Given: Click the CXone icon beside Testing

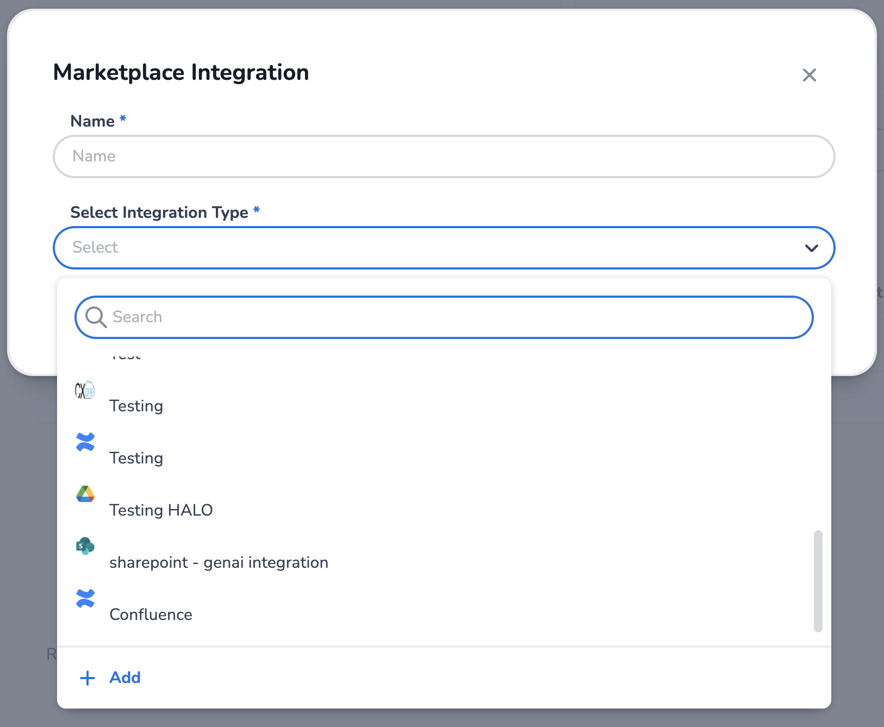Looking at the screenshot, I should tap(85, 390).
